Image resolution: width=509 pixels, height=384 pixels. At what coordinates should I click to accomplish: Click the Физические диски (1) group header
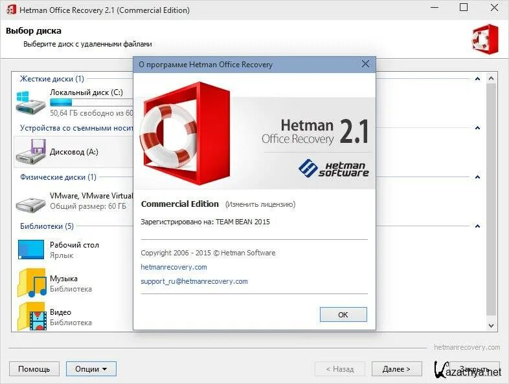click(x=58, y=177)
